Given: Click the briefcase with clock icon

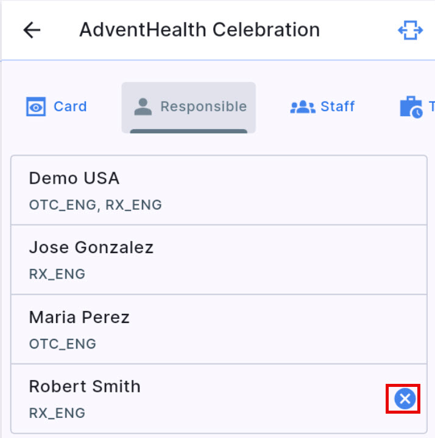Looking at the screenshot, I should point(411,107).
